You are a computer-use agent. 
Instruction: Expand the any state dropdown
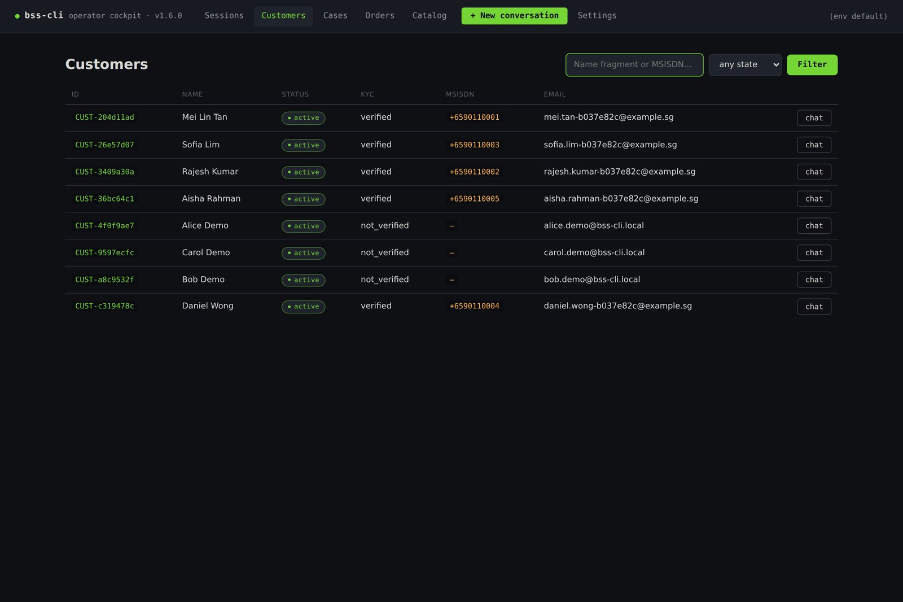(x=745, y=65)
